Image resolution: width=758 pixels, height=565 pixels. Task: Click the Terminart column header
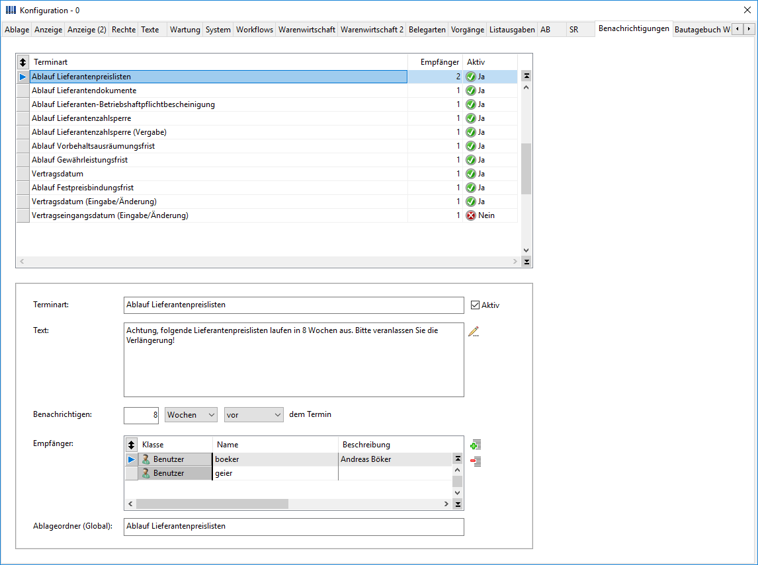pos(218,62)
